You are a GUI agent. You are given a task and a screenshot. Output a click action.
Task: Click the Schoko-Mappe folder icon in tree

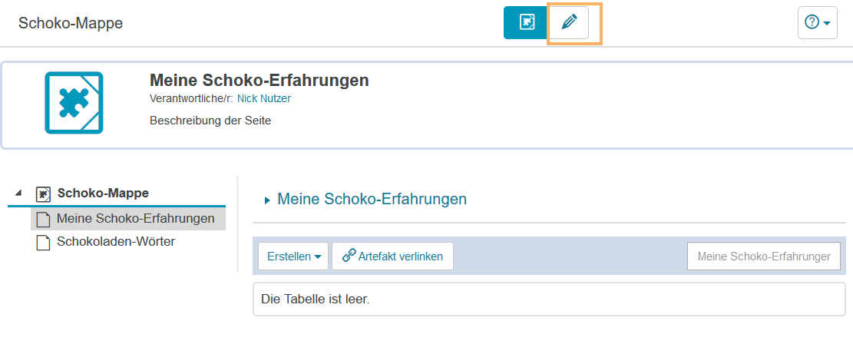44,194
